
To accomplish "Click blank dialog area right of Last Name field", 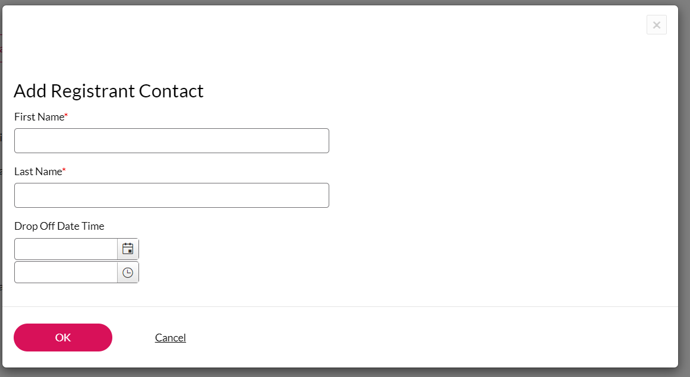I will pyautogui.click(x=475, y=195).
